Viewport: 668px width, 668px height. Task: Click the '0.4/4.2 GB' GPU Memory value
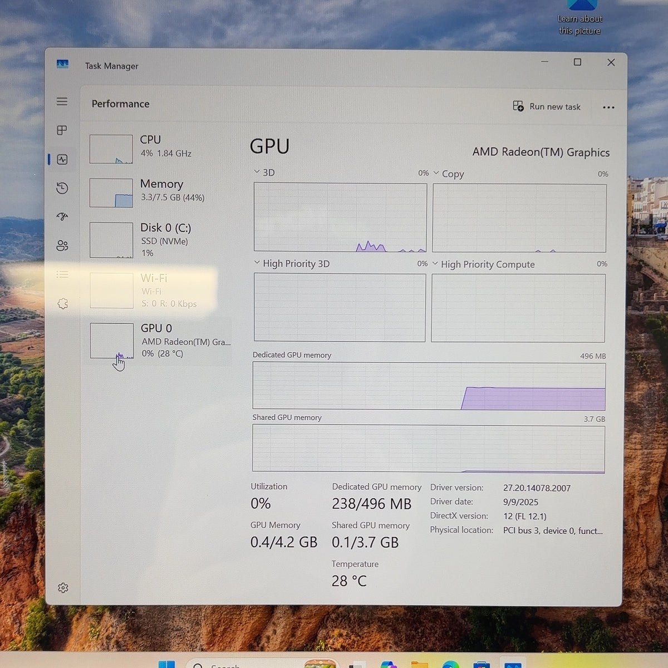283,542
